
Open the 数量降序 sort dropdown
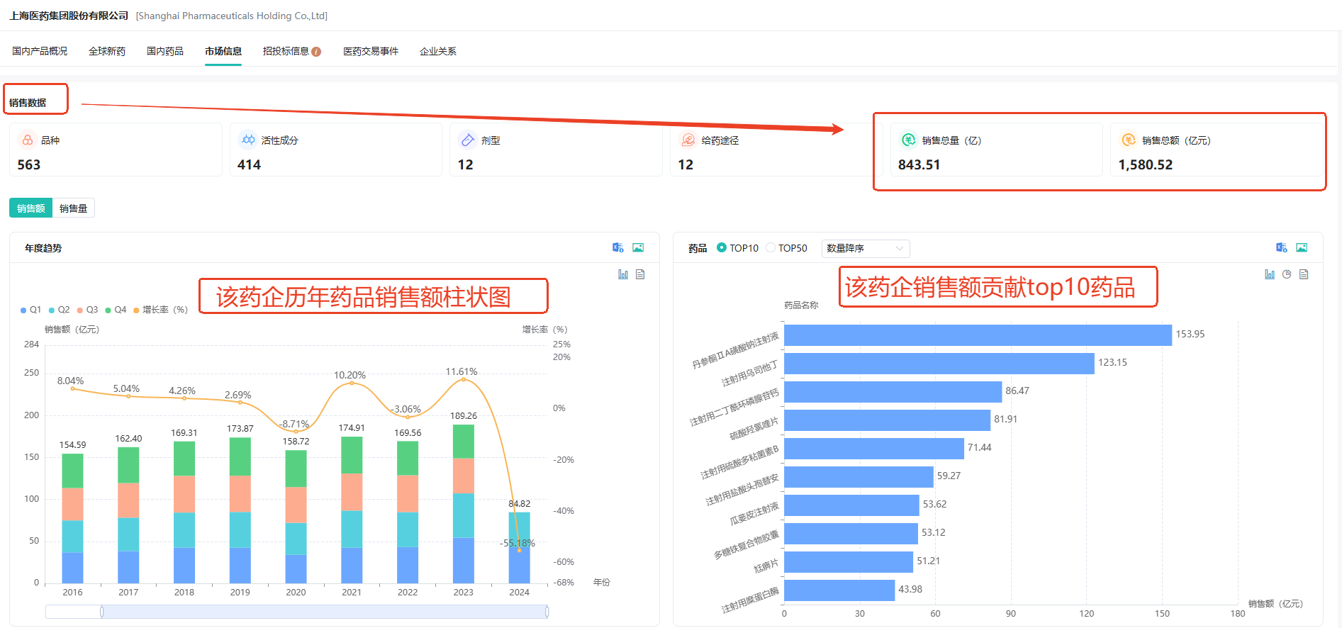point(865,248)
